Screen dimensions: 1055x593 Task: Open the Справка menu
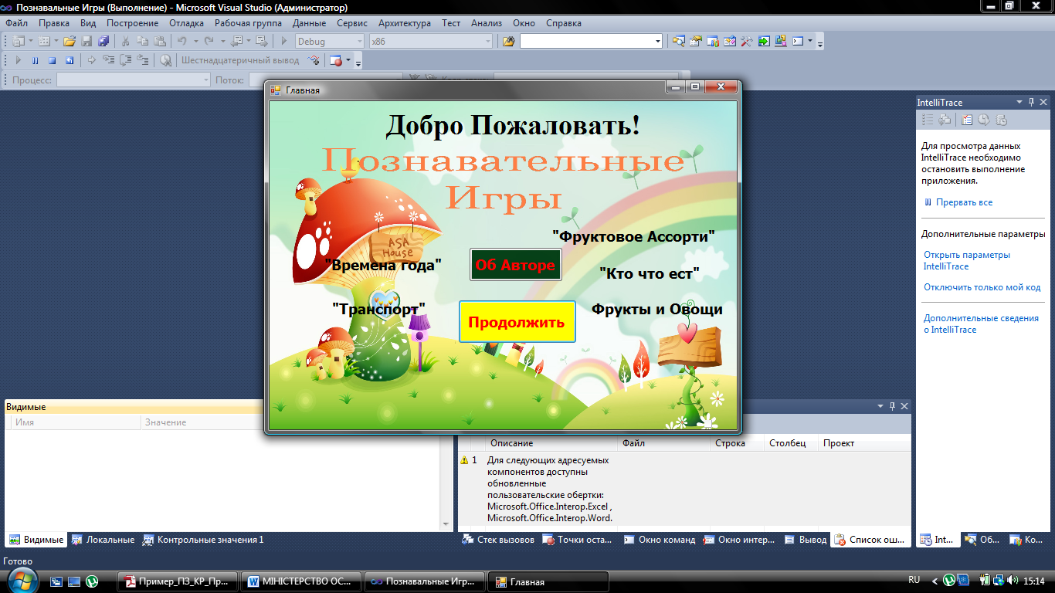coord(563,23)
